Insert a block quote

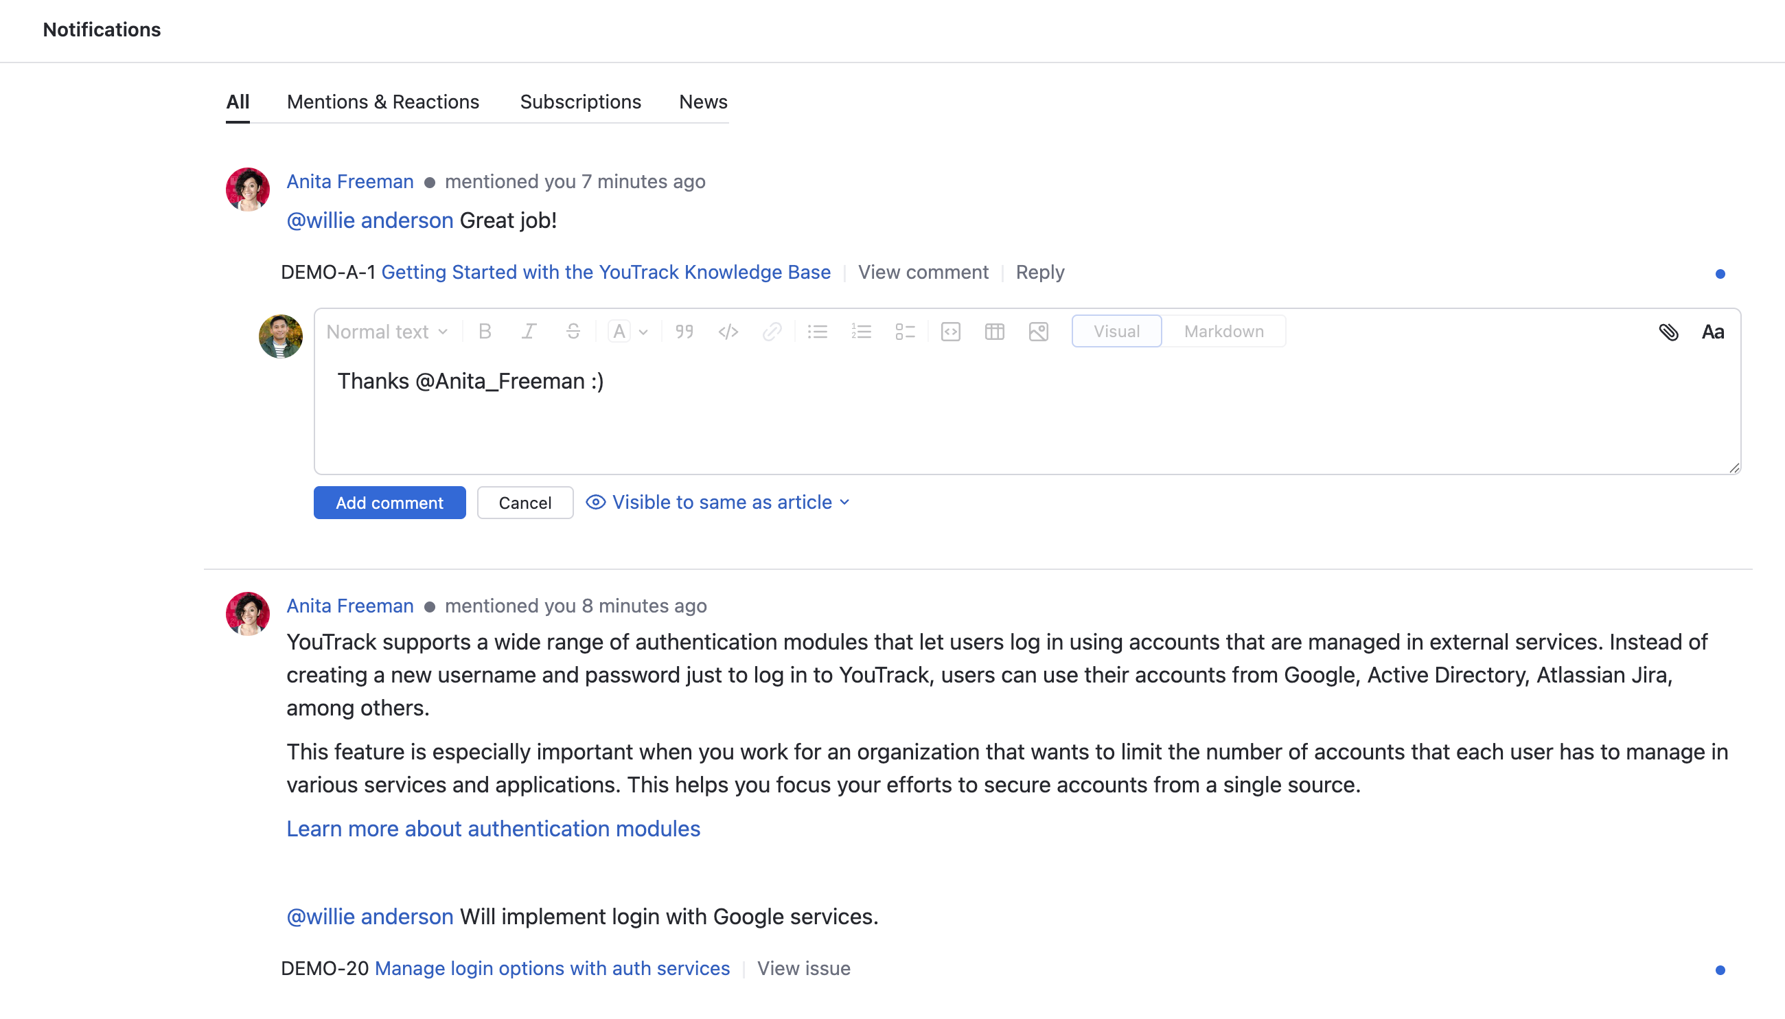click(x=684, y=332)
